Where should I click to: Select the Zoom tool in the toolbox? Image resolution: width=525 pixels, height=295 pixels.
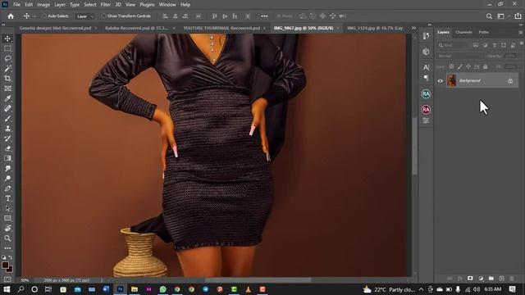[7, 238]
